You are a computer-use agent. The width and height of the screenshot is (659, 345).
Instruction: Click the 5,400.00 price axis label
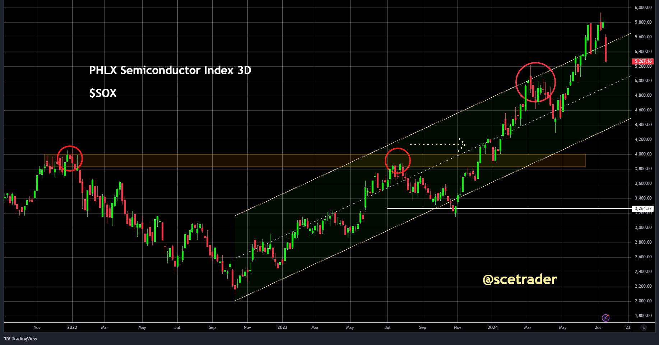coord(643,52)
